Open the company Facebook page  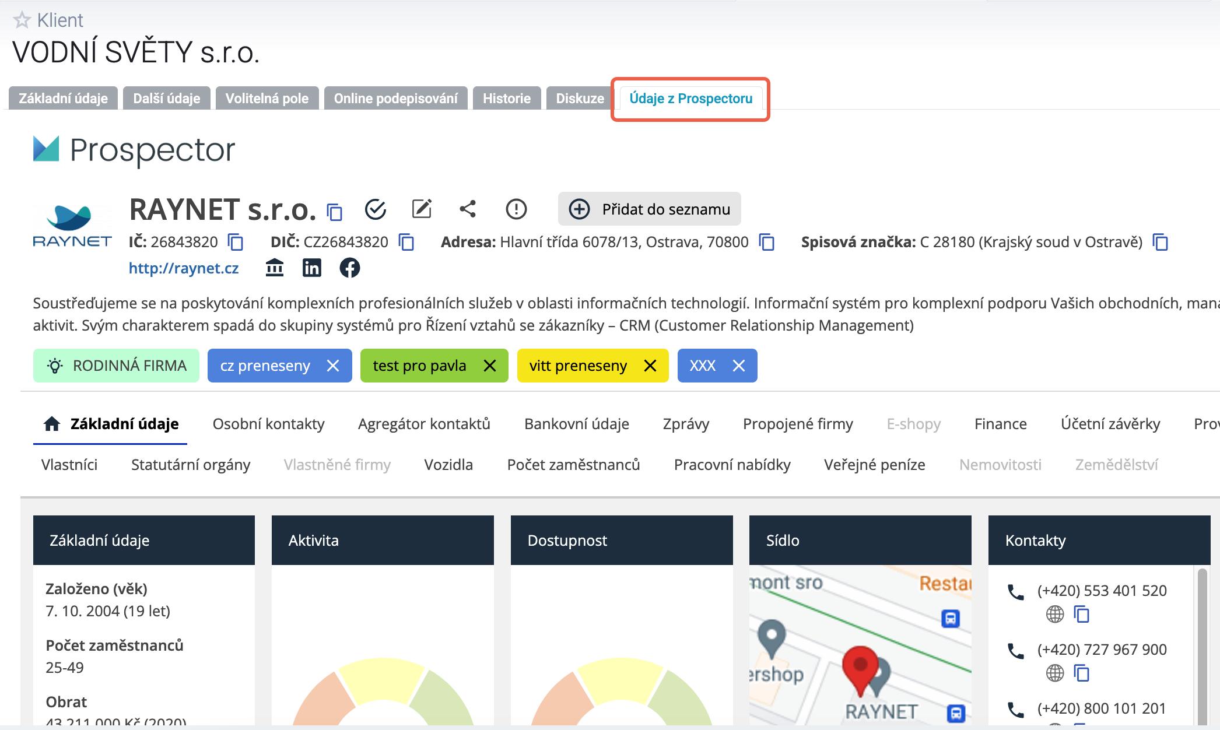(350, 268)
